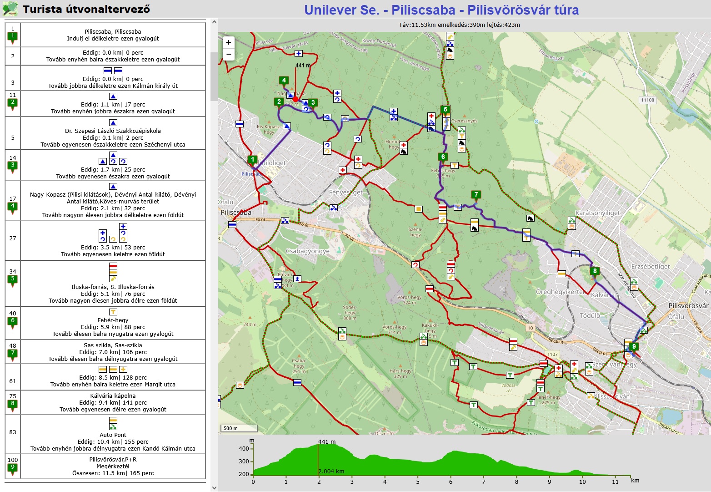This screenshot has height=492, width=711.
Task: Click the Nagy-Kopasz kilátó itinerary row
Action: click(x=113, y=201)
